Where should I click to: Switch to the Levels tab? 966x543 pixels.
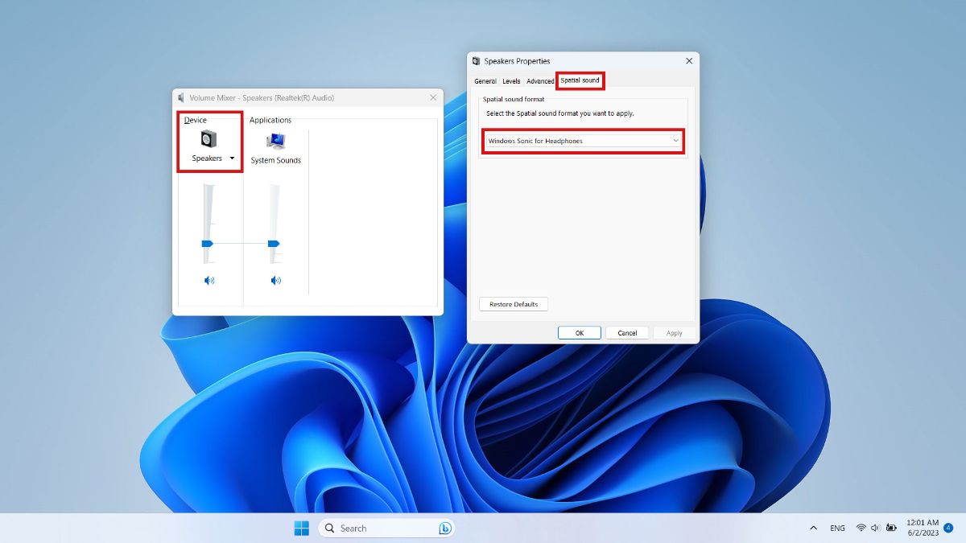click(x=511, y=81)
